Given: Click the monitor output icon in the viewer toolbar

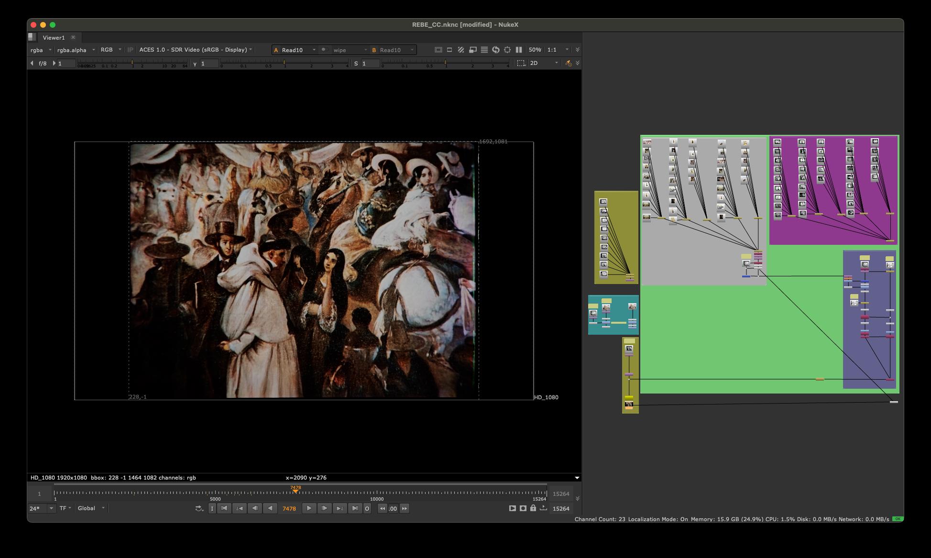Looking at the screenshot, I should (473, 50).
